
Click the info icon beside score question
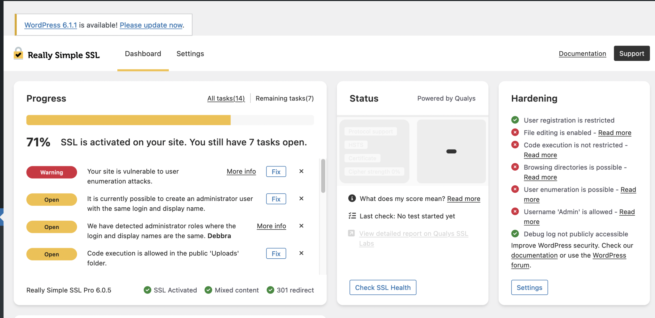coord(352,198)
